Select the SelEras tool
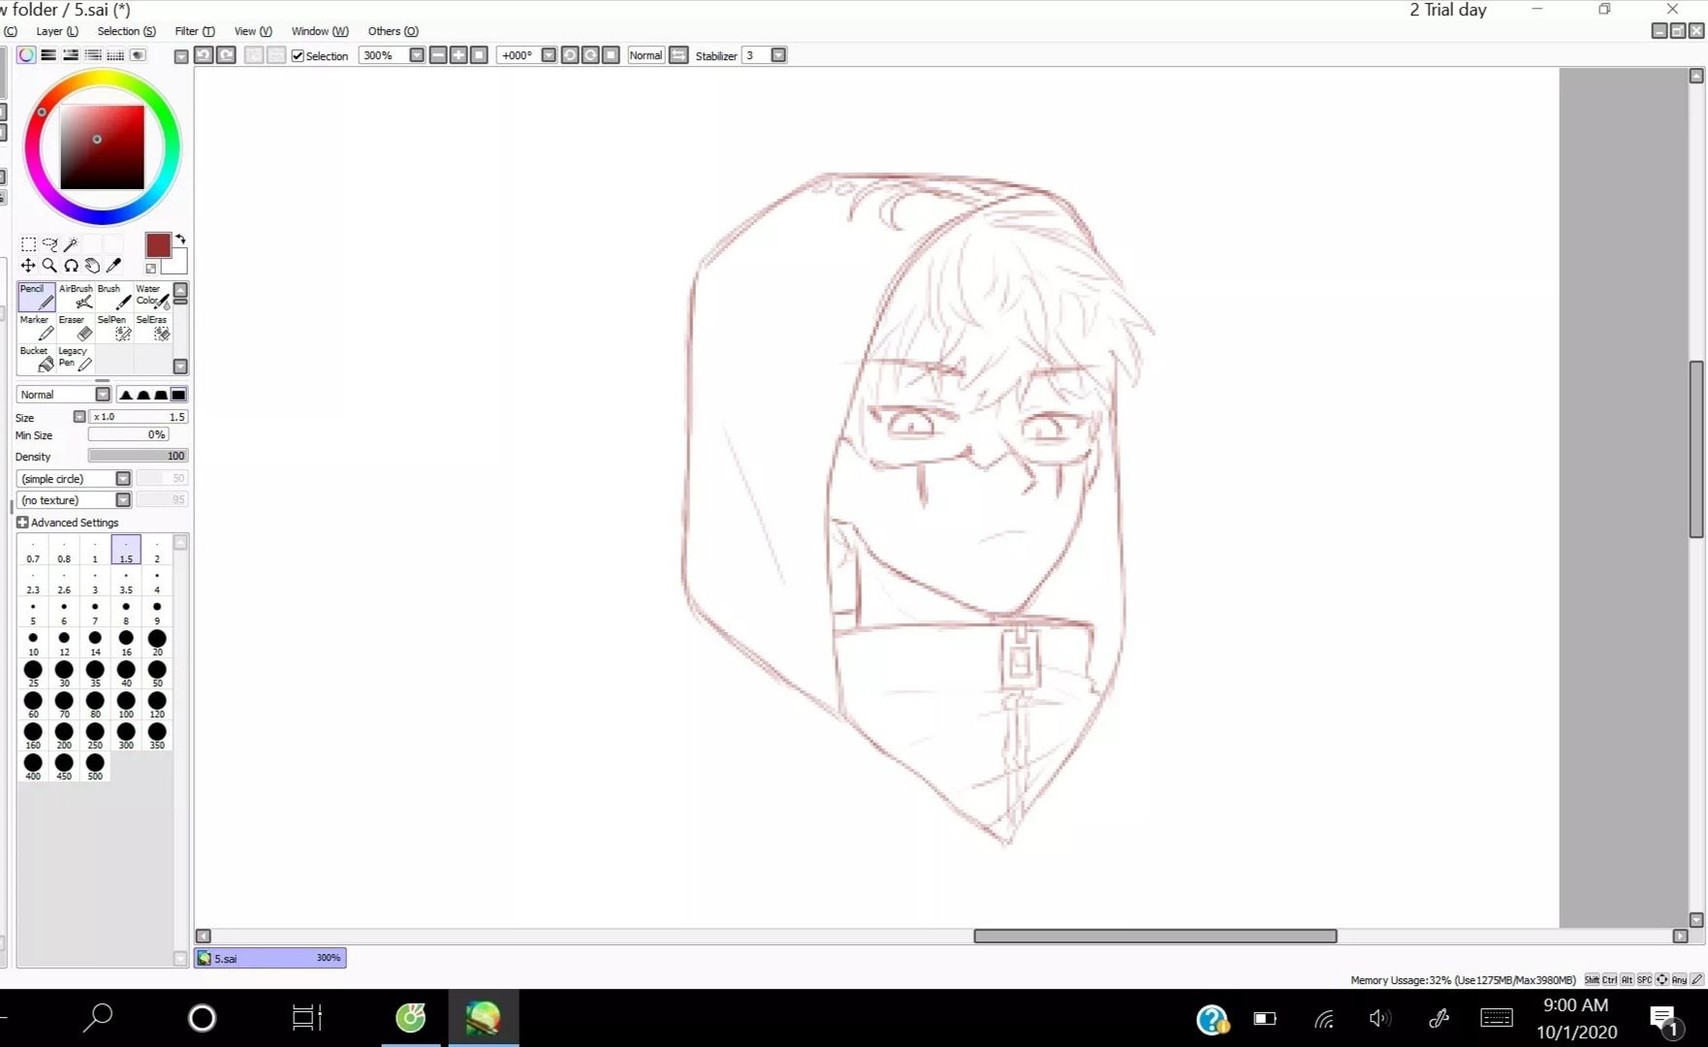The width and height of the screenshot is (1708, 1047). coord(152,328)
